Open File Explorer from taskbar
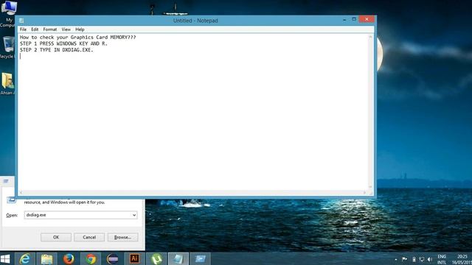The width and height of the screenshot is (472, 265). pos(46,258)
